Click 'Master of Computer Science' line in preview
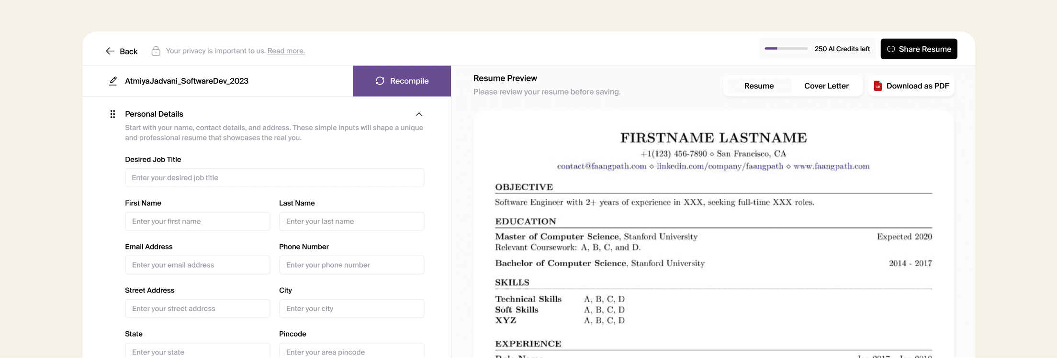Image resolution: width=1057 pixels, height=358 pixels. [596, 237]
